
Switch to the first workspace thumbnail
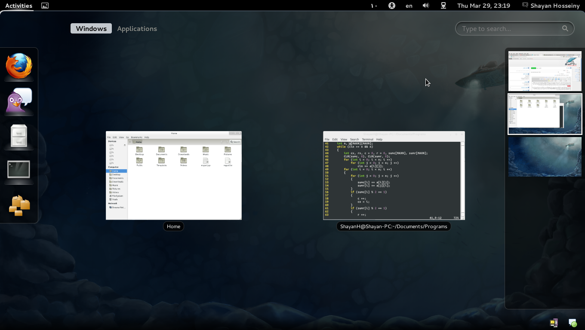point(545,71)
